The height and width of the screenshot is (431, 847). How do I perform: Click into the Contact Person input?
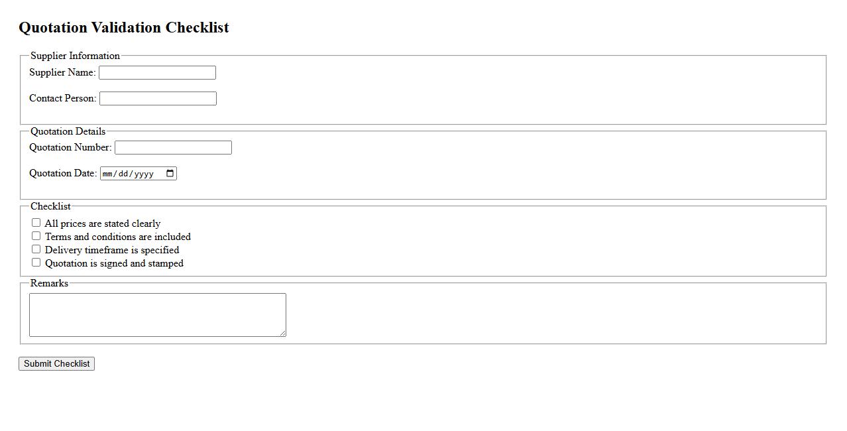[158, 98]
